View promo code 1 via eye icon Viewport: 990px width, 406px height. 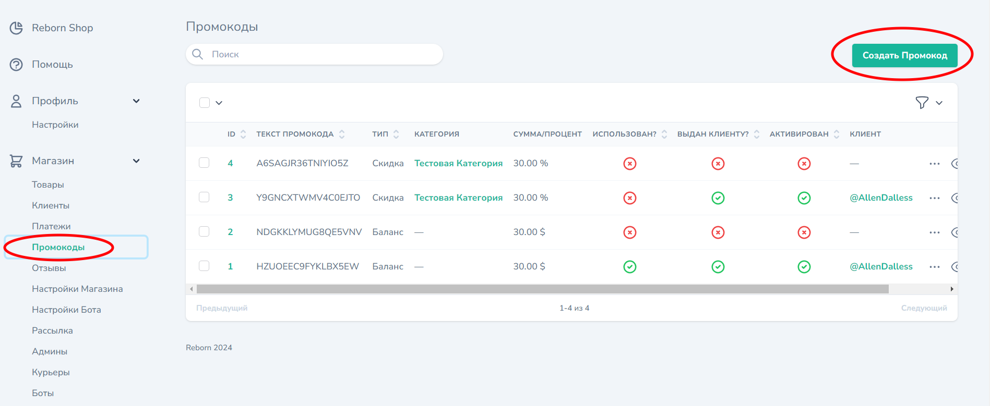click(x=955, y=267)
